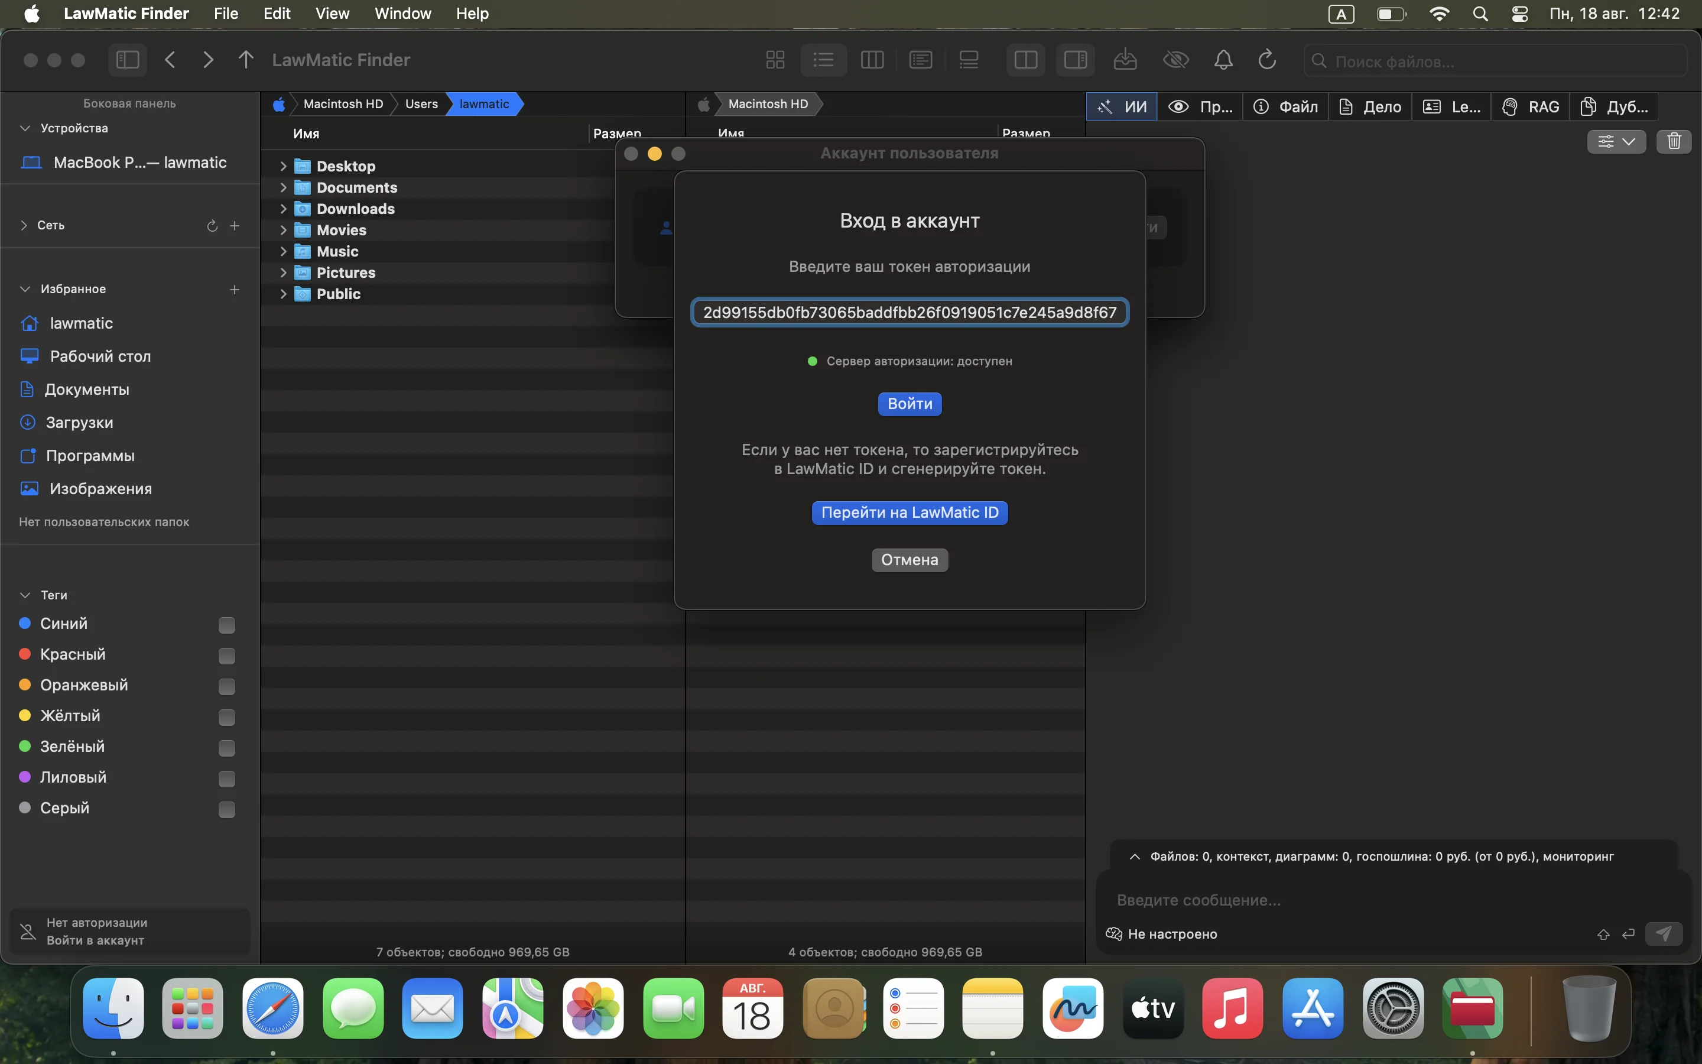
Task: Expand the Documents folder
Action: (x=282, y=187)
